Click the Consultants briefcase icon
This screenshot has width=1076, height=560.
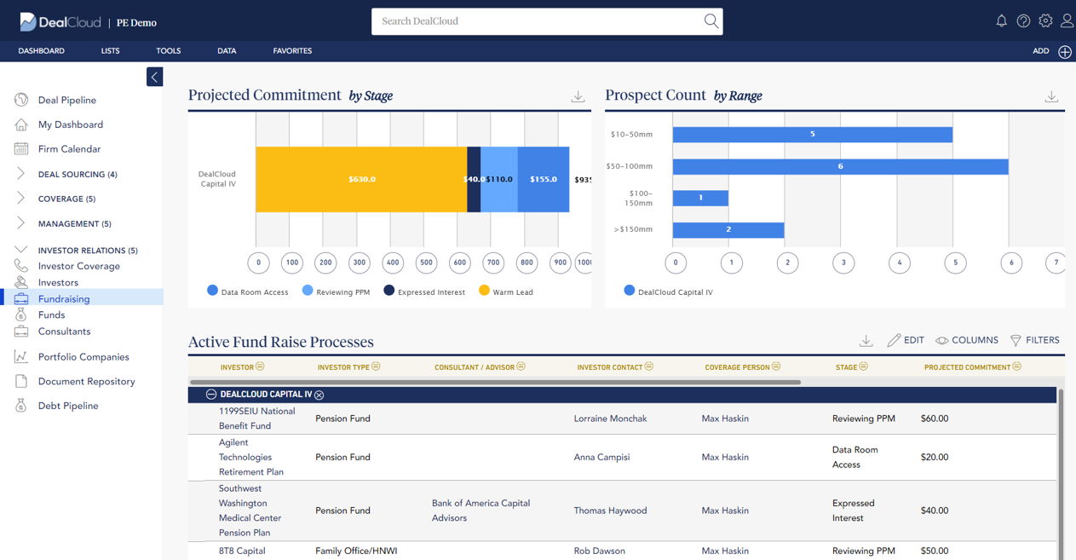21,331
